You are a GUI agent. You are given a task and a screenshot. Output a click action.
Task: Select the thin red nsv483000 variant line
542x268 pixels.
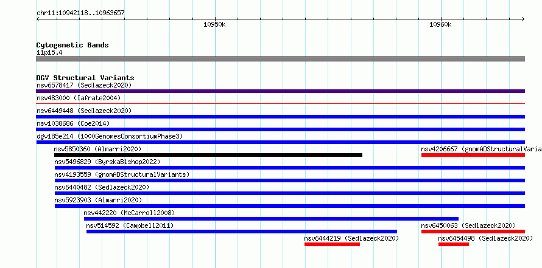coord(280,103)
